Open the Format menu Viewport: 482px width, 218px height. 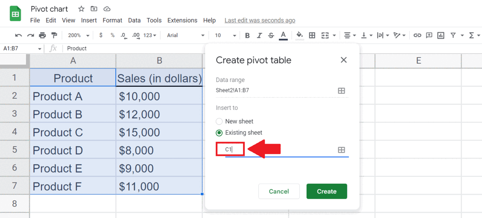(x=112, y=20)
